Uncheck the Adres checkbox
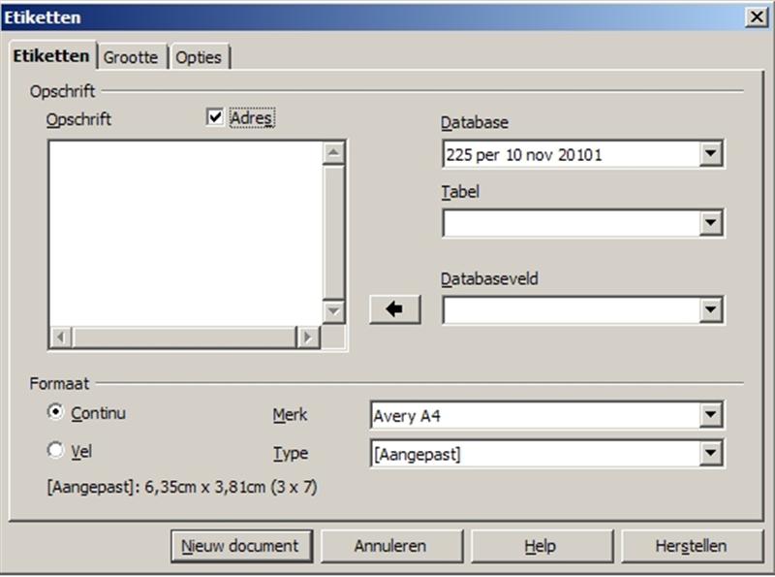Viewport: 775px width, 577px height. pyautogui.click(x=215, y=117)
